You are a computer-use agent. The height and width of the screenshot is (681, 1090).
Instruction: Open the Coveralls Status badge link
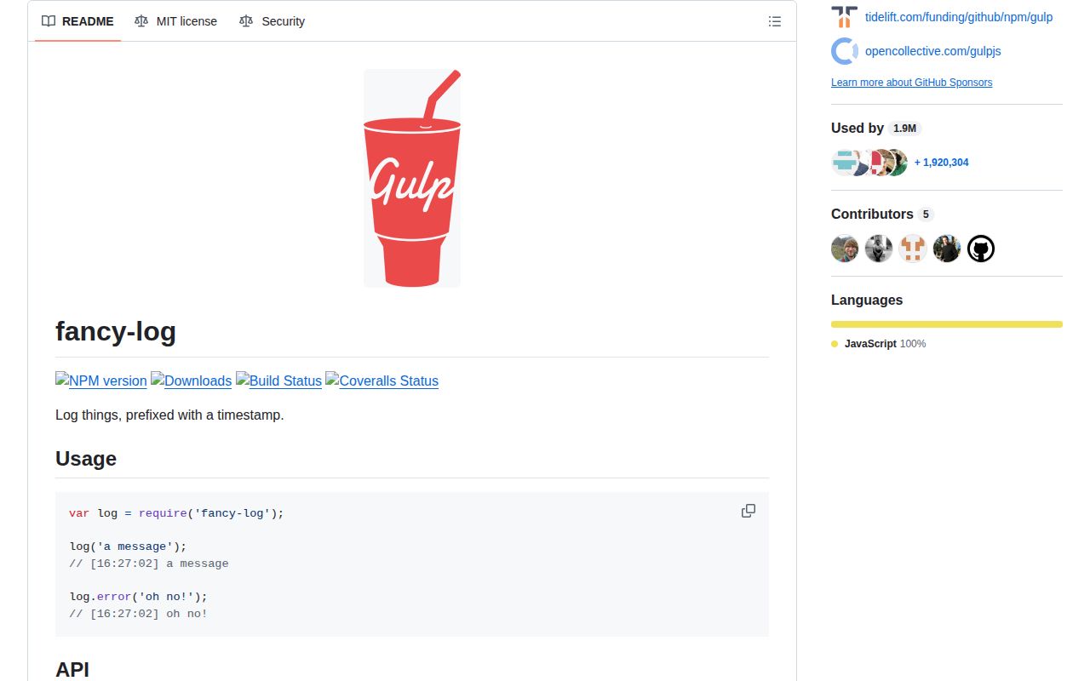tap(382, 381)
